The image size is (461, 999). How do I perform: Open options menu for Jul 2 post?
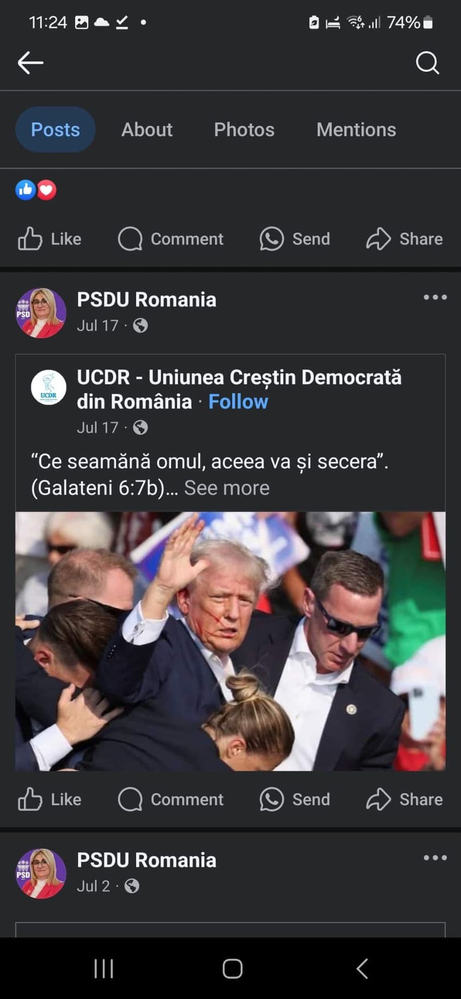[x=435, y=858]
